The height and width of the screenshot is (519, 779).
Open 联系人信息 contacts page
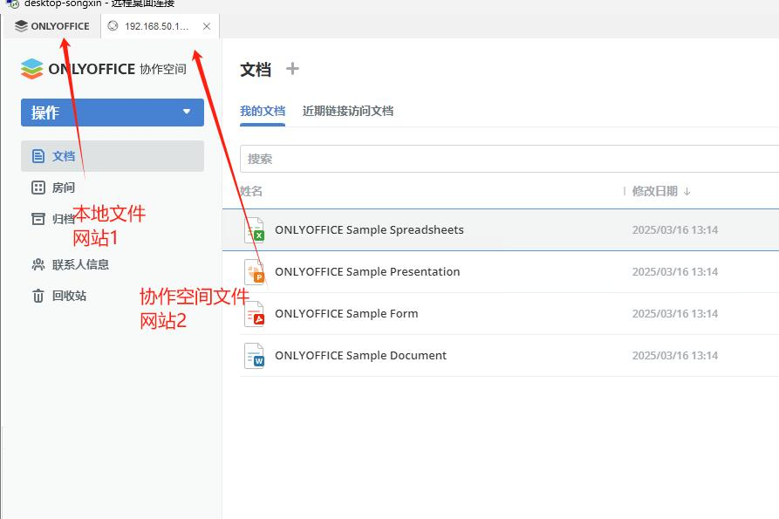click(x=80, y=264)
